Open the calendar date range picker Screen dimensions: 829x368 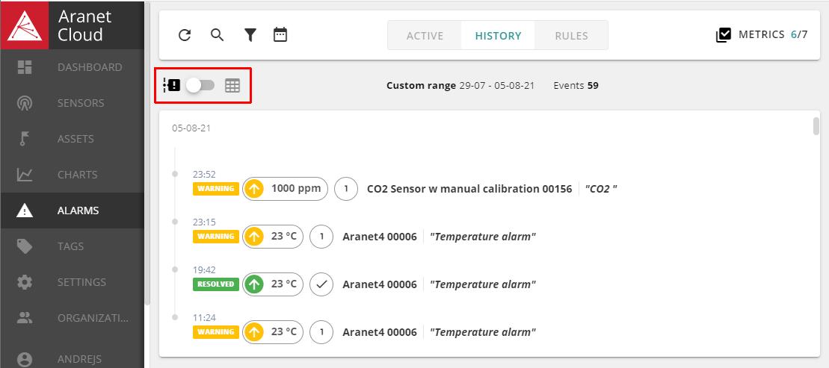click(280, 35)
